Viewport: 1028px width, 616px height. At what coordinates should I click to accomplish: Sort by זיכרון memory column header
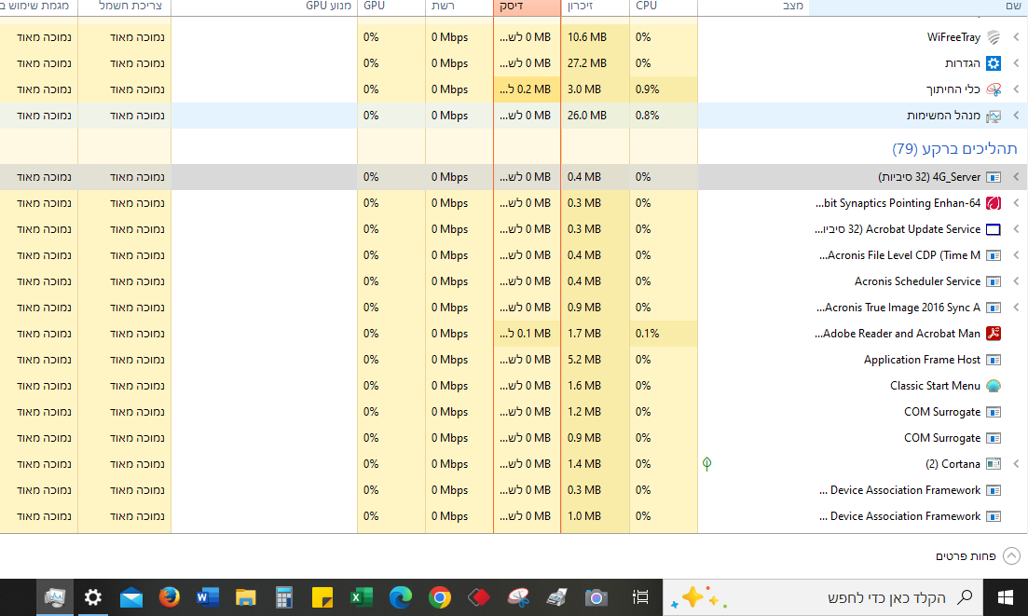(595, 7)
